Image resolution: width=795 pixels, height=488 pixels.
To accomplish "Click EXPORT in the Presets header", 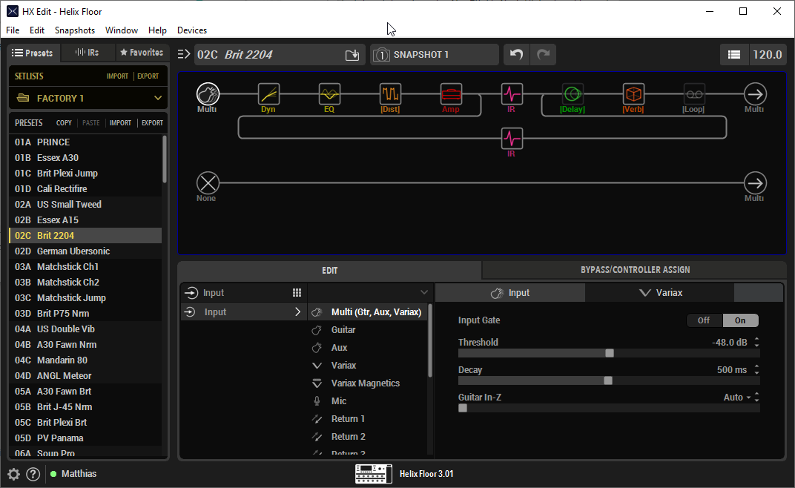I will (x=152, y=123).
